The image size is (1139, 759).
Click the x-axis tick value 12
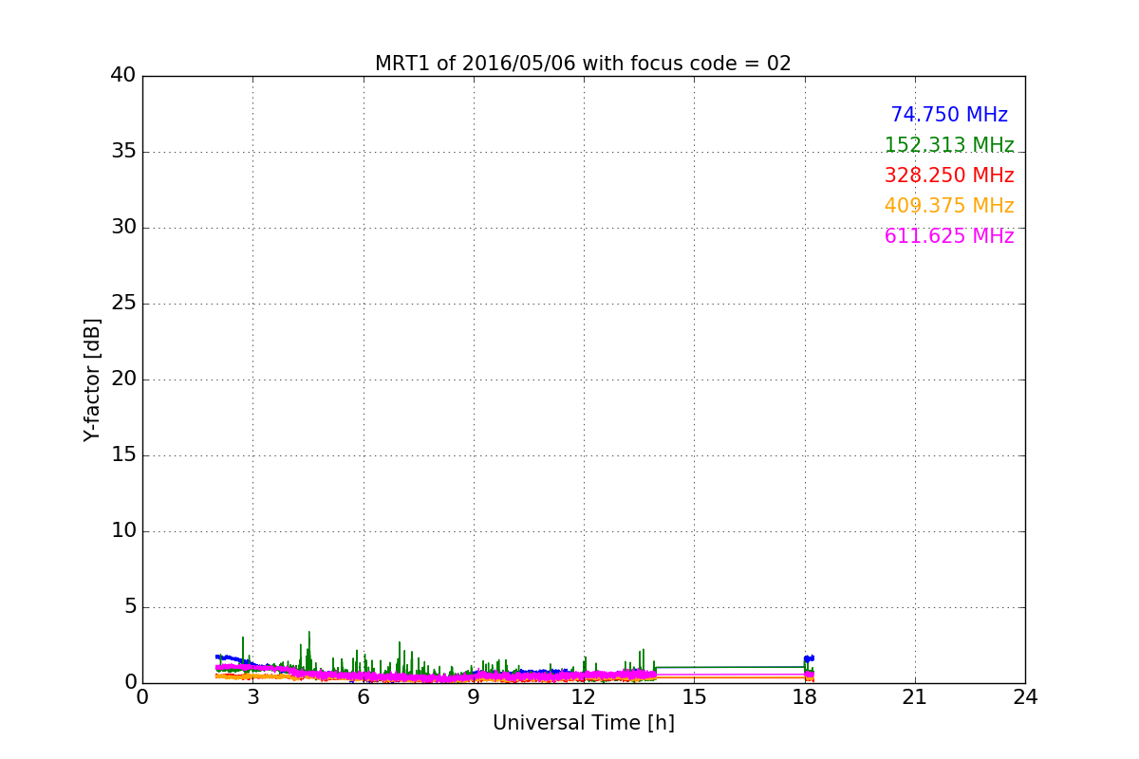pyautogui.click(x=584, y=697)
